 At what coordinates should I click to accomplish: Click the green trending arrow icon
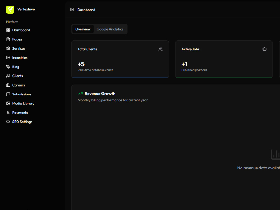pos(80,94)
